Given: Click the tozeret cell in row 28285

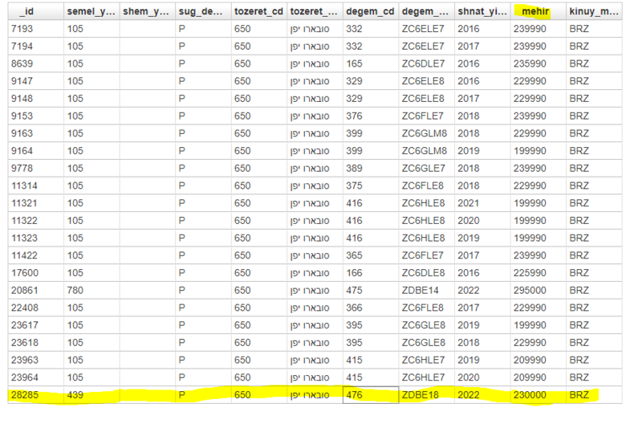Looking at the screenshot, I should (315, 395).
